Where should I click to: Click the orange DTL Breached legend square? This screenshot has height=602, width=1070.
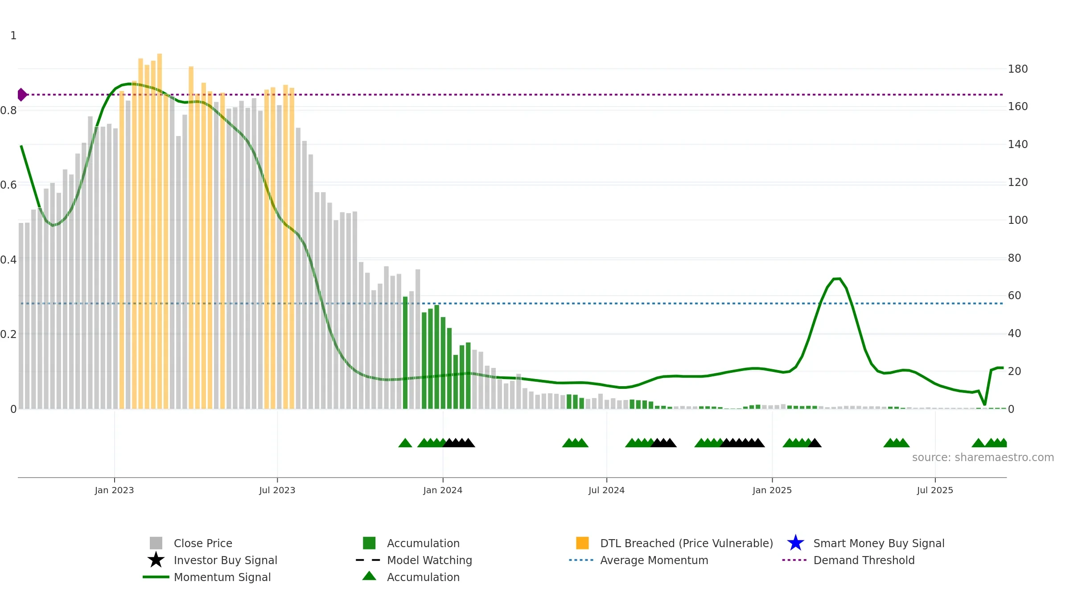[582, 543]
